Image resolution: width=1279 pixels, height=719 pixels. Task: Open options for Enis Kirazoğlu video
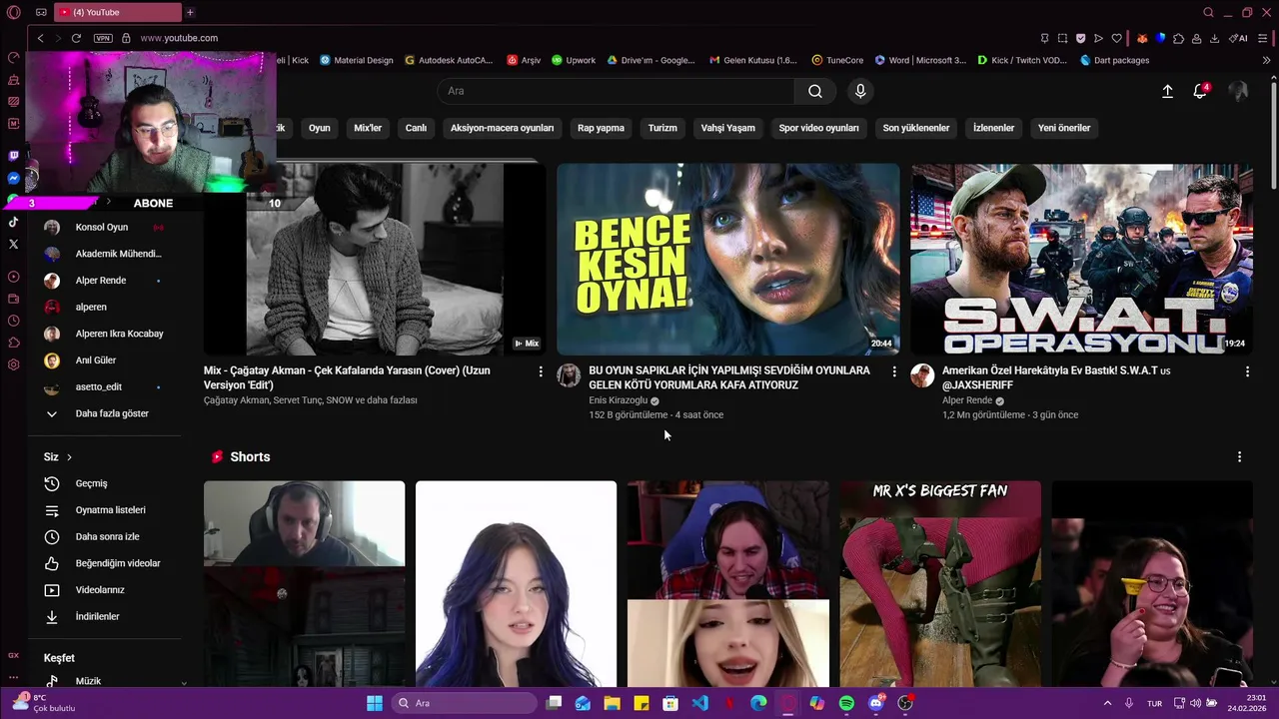tap(894, 371)
